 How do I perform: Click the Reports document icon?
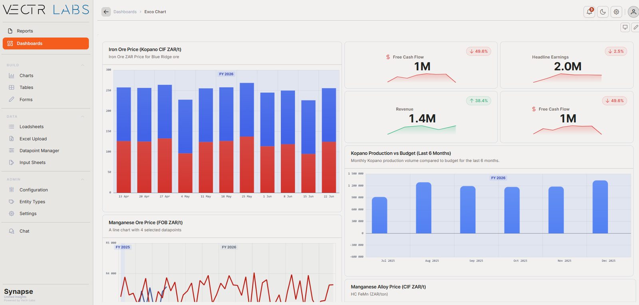point(10,31)
